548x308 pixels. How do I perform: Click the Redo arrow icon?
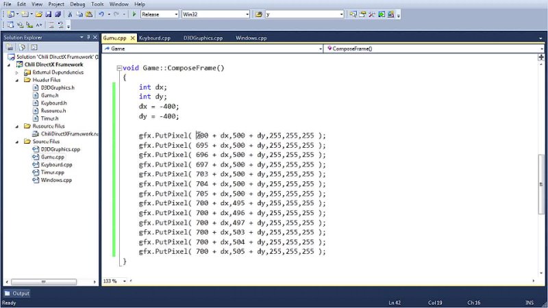click(x=116, y=14)
